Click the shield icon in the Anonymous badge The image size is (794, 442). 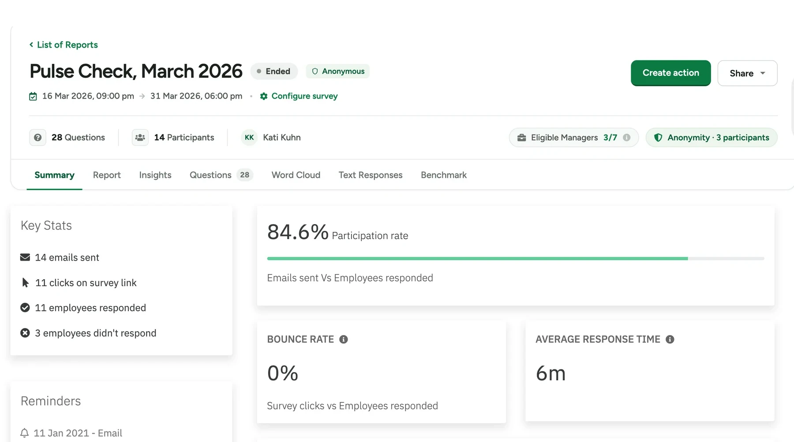click(315, 71)
